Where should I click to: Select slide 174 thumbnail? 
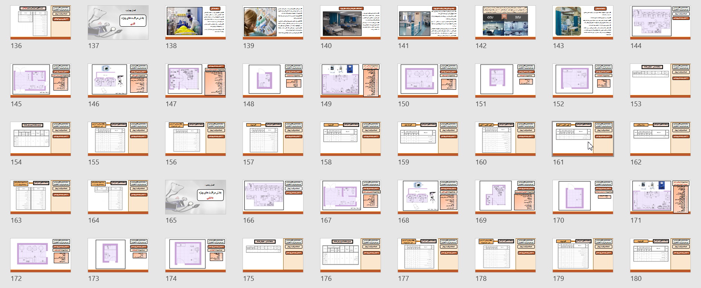pos(196,255)
